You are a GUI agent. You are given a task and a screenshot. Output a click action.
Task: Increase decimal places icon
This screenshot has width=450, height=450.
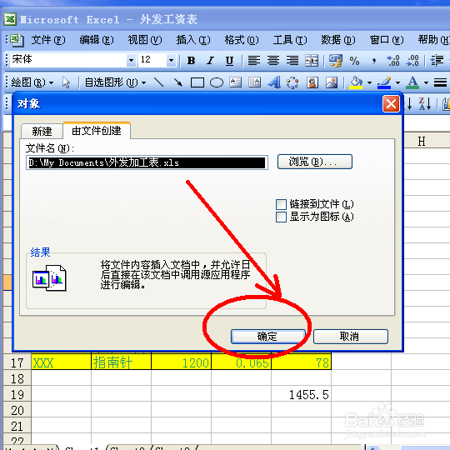(392, 61)
